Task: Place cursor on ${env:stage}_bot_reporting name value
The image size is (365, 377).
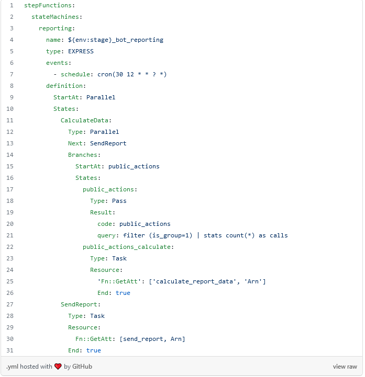Action: pyautogui.click(x=115, y=40)
